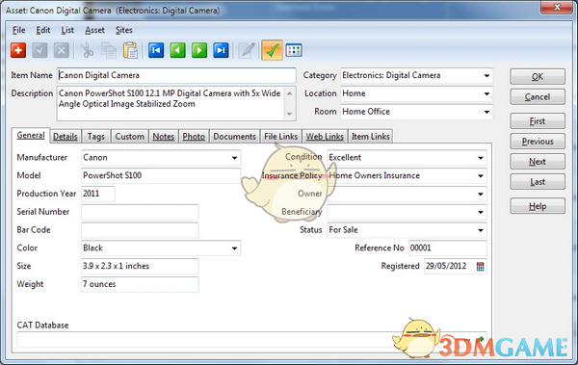Expand the Condition dropdown
The width and height of the screenshot is (578, 365).
click(x=481, y=157)
